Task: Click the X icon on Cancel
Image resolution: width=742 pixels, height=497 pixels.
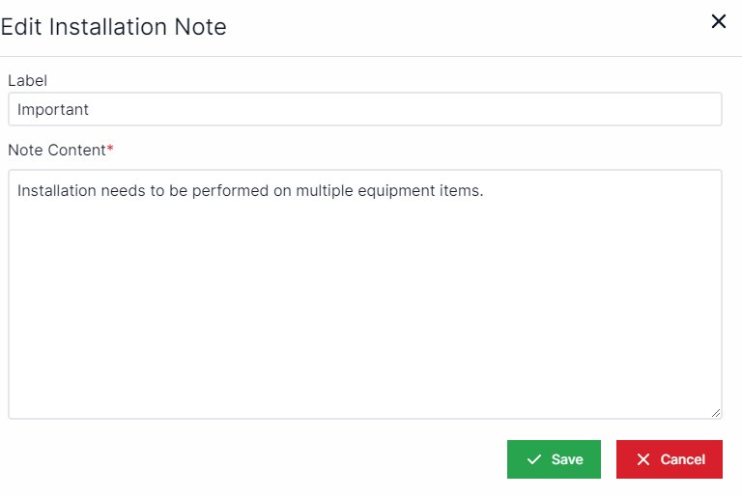Action: coord(642,459)
